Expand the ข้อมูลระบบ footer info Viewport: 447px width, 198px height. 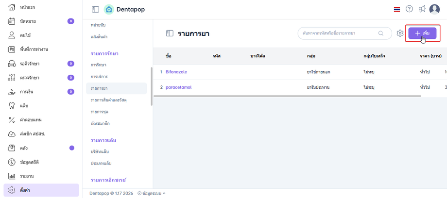[151, 193]
